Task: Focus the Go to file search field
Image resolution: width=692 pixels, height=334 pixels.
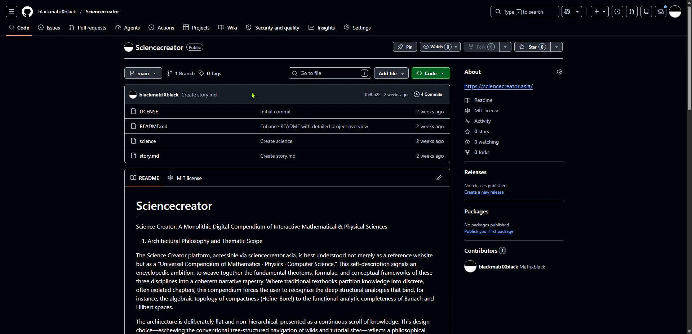Action: [330, 73]
